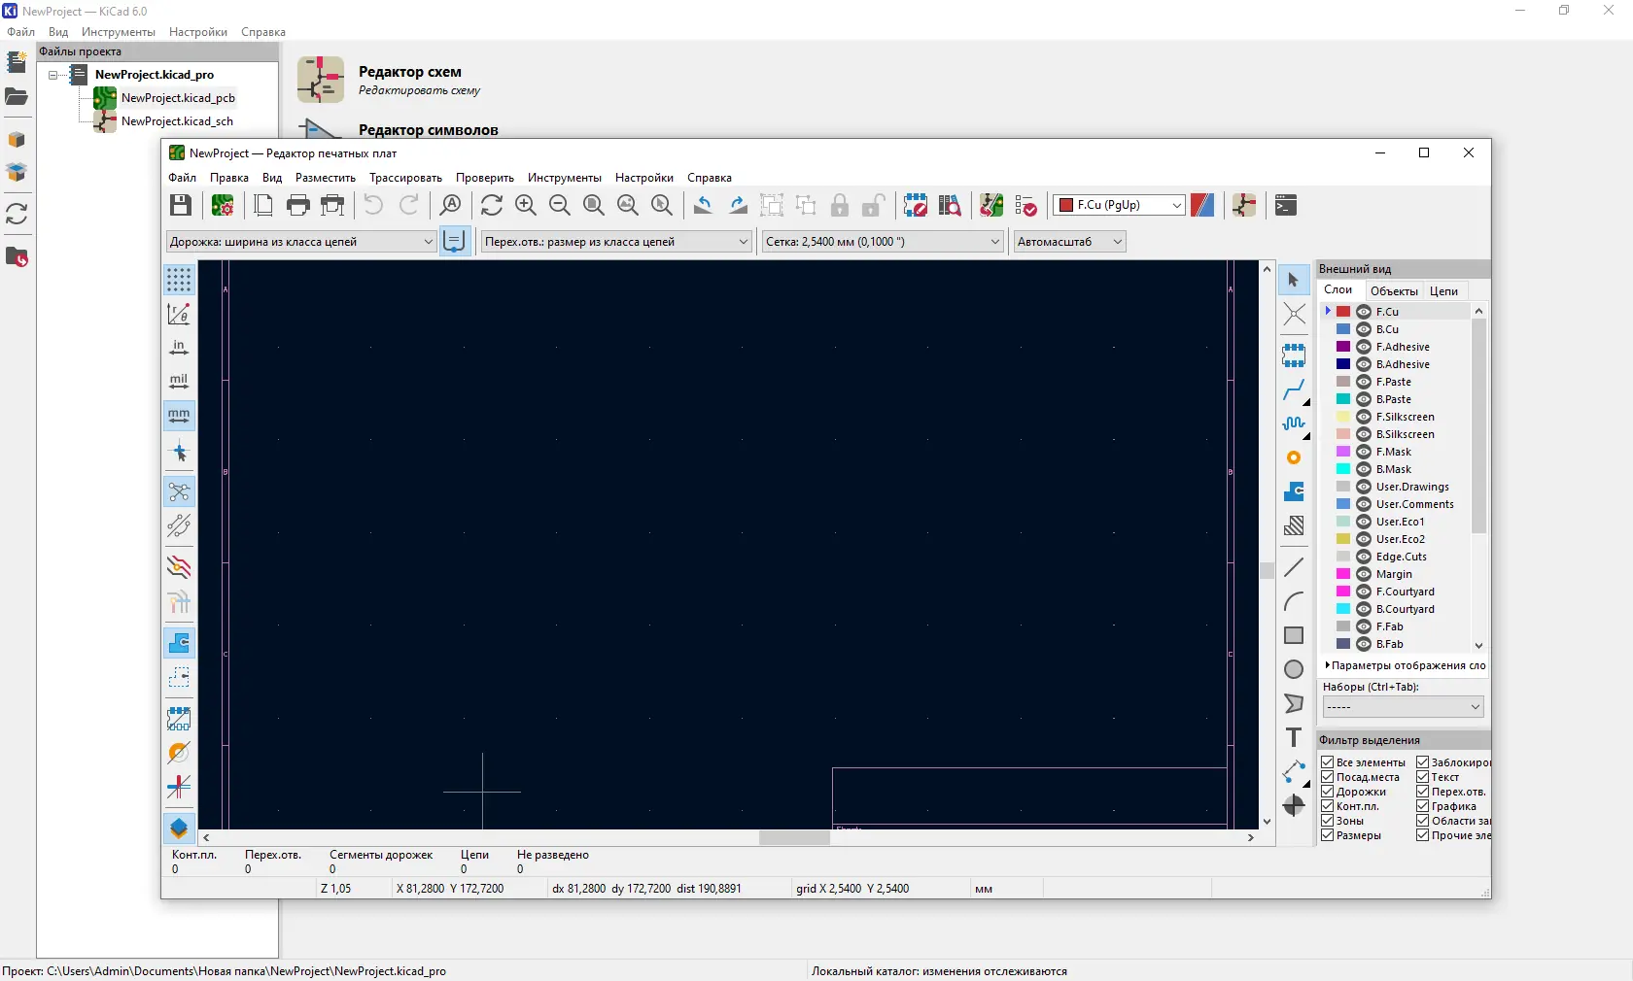This screenshot has height=981, width=1633.
Task: Rotate counterclockwise icon in top toolbar
Action: click(703, 205)
